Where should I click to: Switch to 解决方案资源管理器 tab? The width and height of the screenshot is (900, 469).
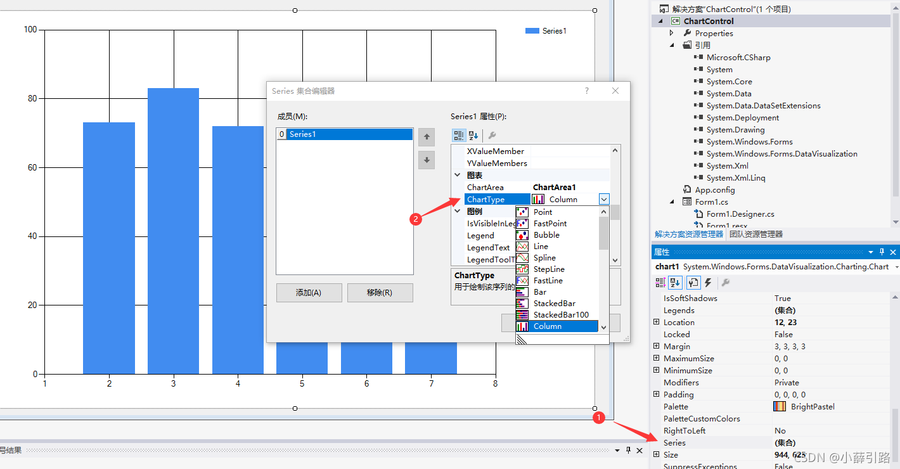(689, 234)
